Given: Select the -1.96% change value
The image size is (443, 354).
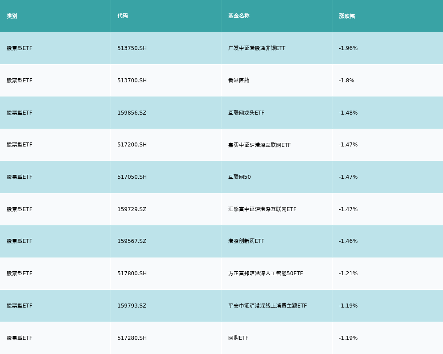Looking at the screenshot, I should click(x=348, y=48).
